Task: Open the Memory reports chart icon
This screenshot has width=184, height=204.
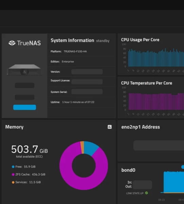Action: [x=110, y=127]
